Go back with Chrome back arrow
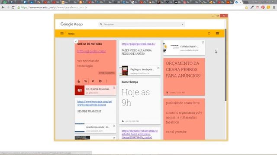The width and height of the screenshot is (277, 155). 3,7
